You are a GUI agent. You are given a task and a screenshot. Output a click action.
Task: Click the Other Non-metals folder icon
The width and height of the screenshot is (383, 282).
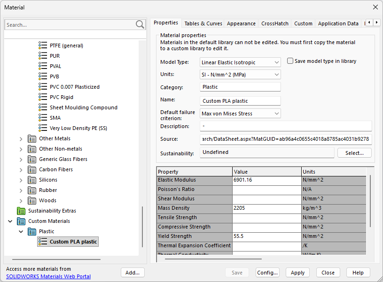pyautogui.click(x=32, y=149)
